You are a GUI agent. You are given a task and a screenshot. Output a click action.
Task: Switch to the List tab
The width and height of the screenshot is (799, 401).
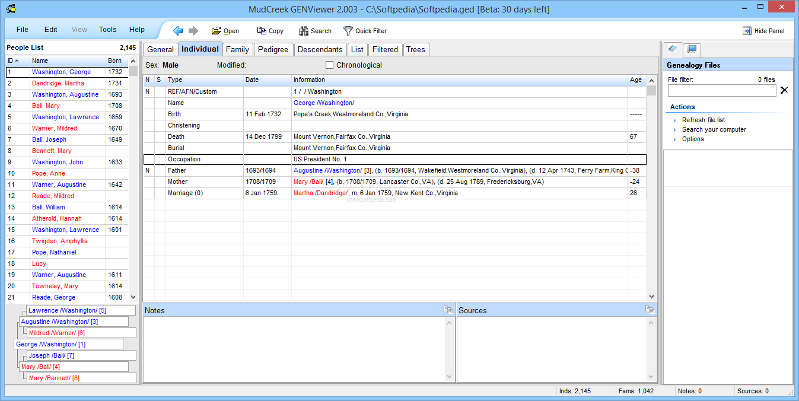pyautogui.click(x=357, y=50)
